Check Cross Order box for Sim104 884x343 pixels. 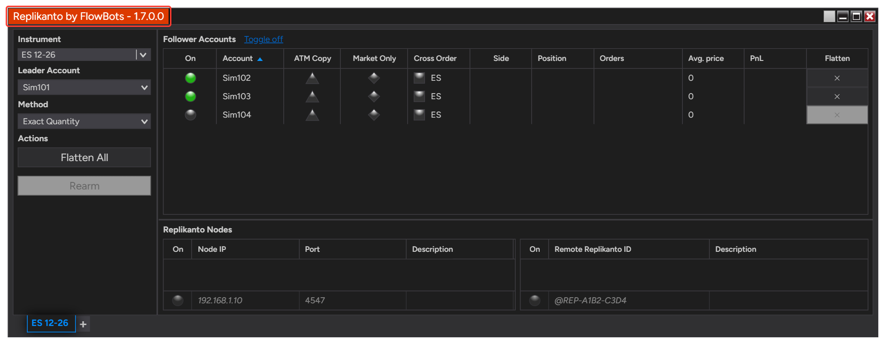419,115
